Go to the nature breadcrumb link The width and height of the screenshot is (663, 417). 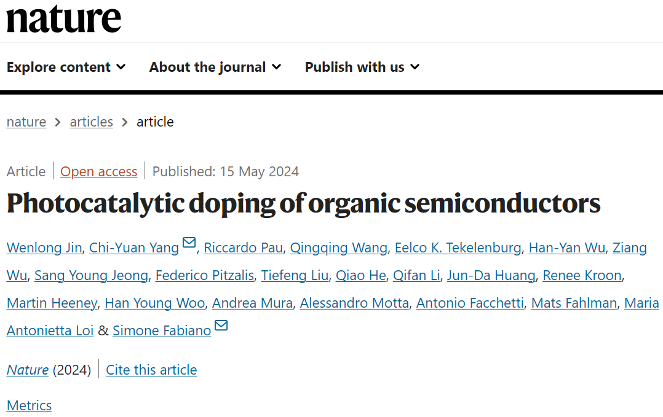pos(26,122)
